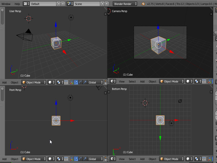Open the Add menu in User Persp header
The image size is (217, 163).
4,83
